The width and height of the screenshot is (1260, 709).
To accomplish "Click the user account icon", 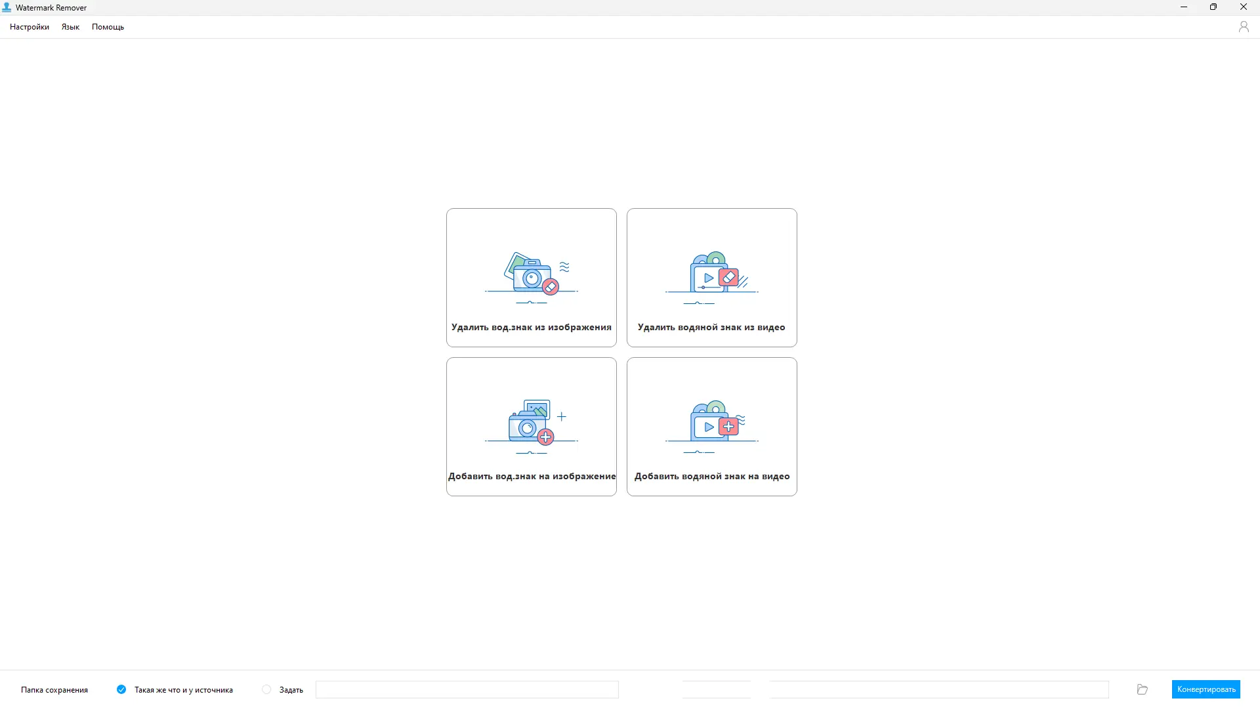I will coord(1243,27).
